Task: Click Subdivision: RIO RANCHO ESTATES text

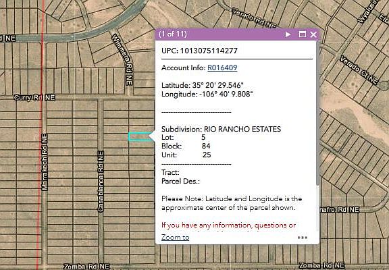Action: click(x=222, y=129)
